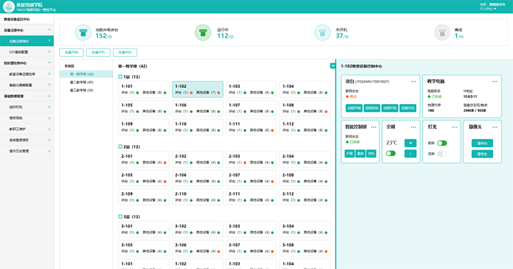Enable the 后排 rear light switch
This screenshot has width=513, height=269.
coord(442,154)
